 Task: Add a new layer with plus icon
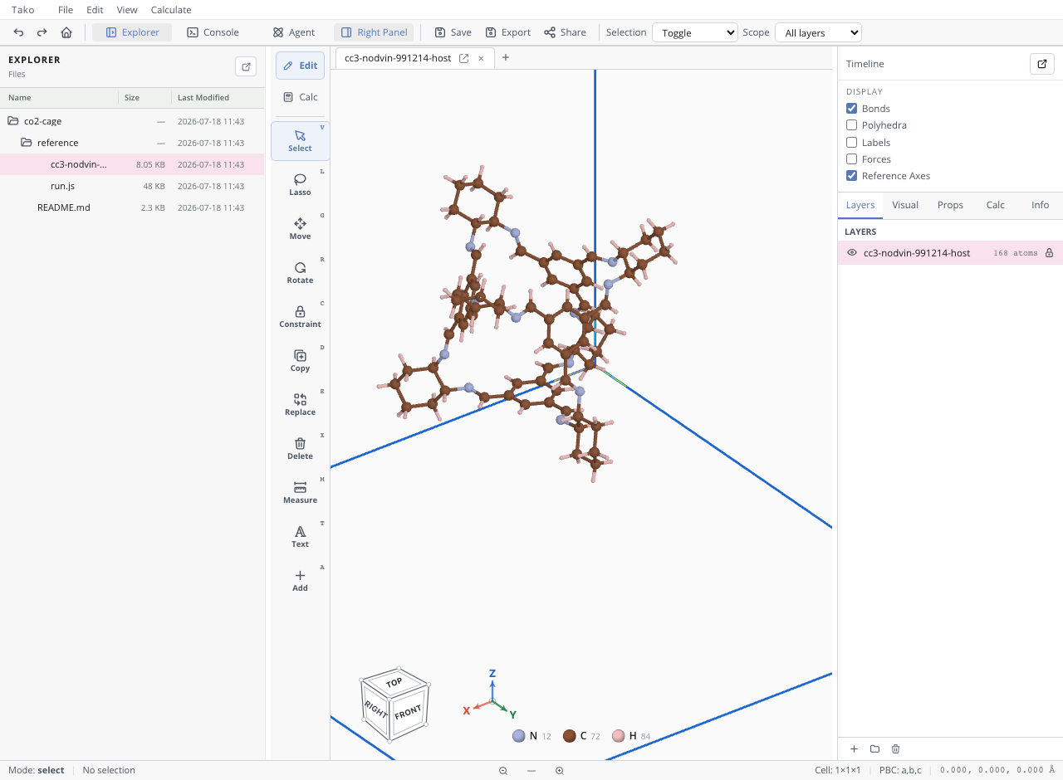click(854, 748)
